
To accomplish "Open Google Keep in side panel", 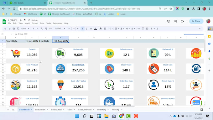I will (209, 36).
